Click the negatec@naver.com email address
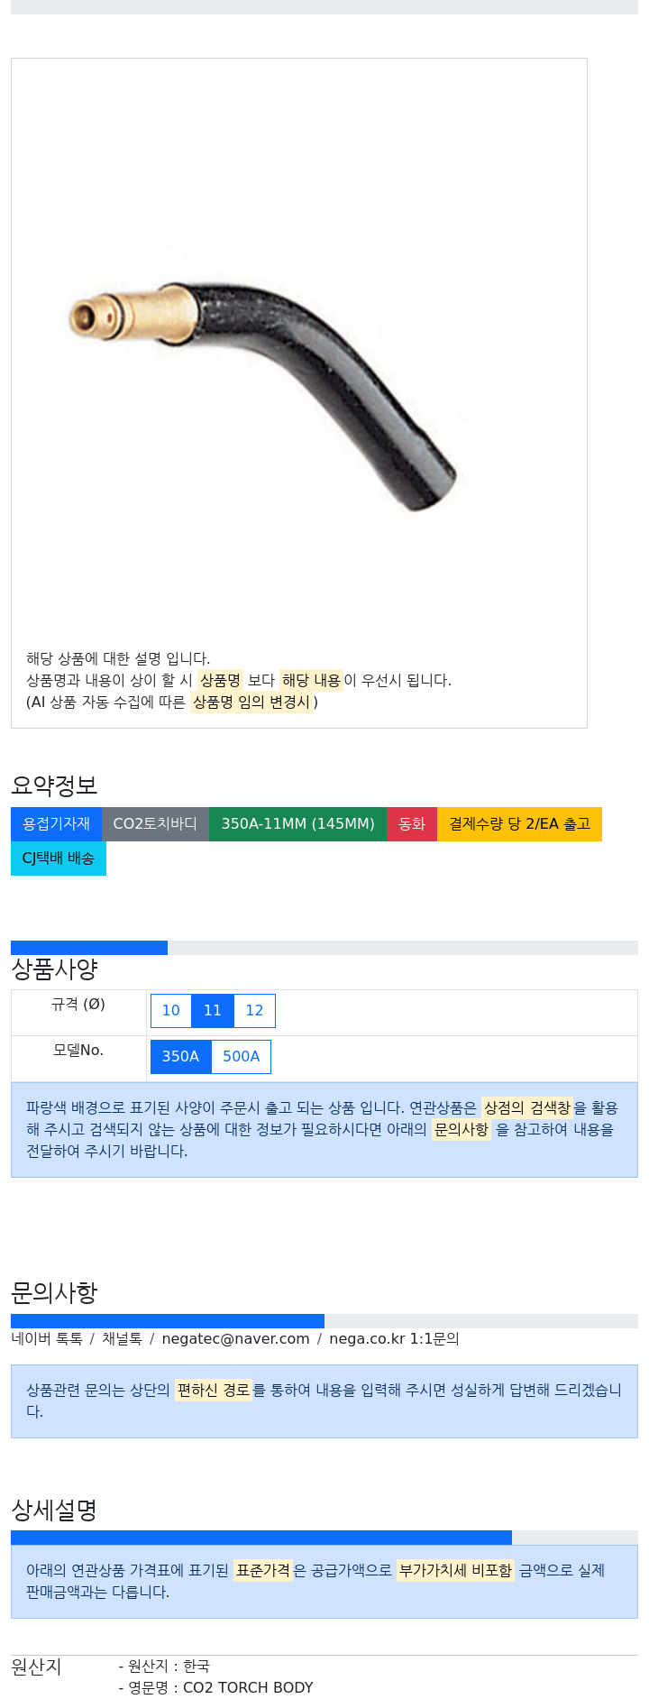 (235, 1339)
